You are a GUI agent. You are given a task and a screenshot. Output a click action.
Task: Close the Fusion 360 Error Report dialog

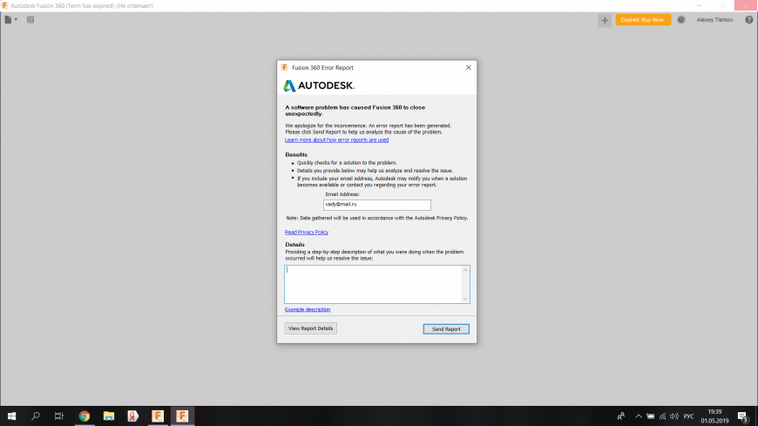coord(468,68)
